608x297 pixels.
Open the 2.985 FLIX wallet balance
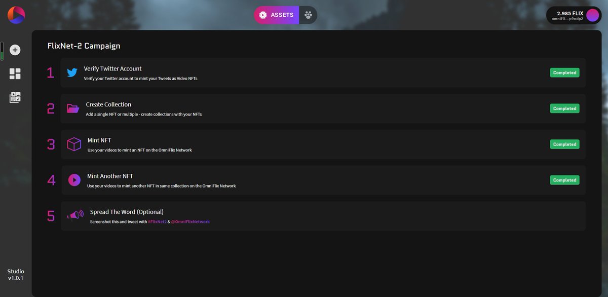[570, 13]
